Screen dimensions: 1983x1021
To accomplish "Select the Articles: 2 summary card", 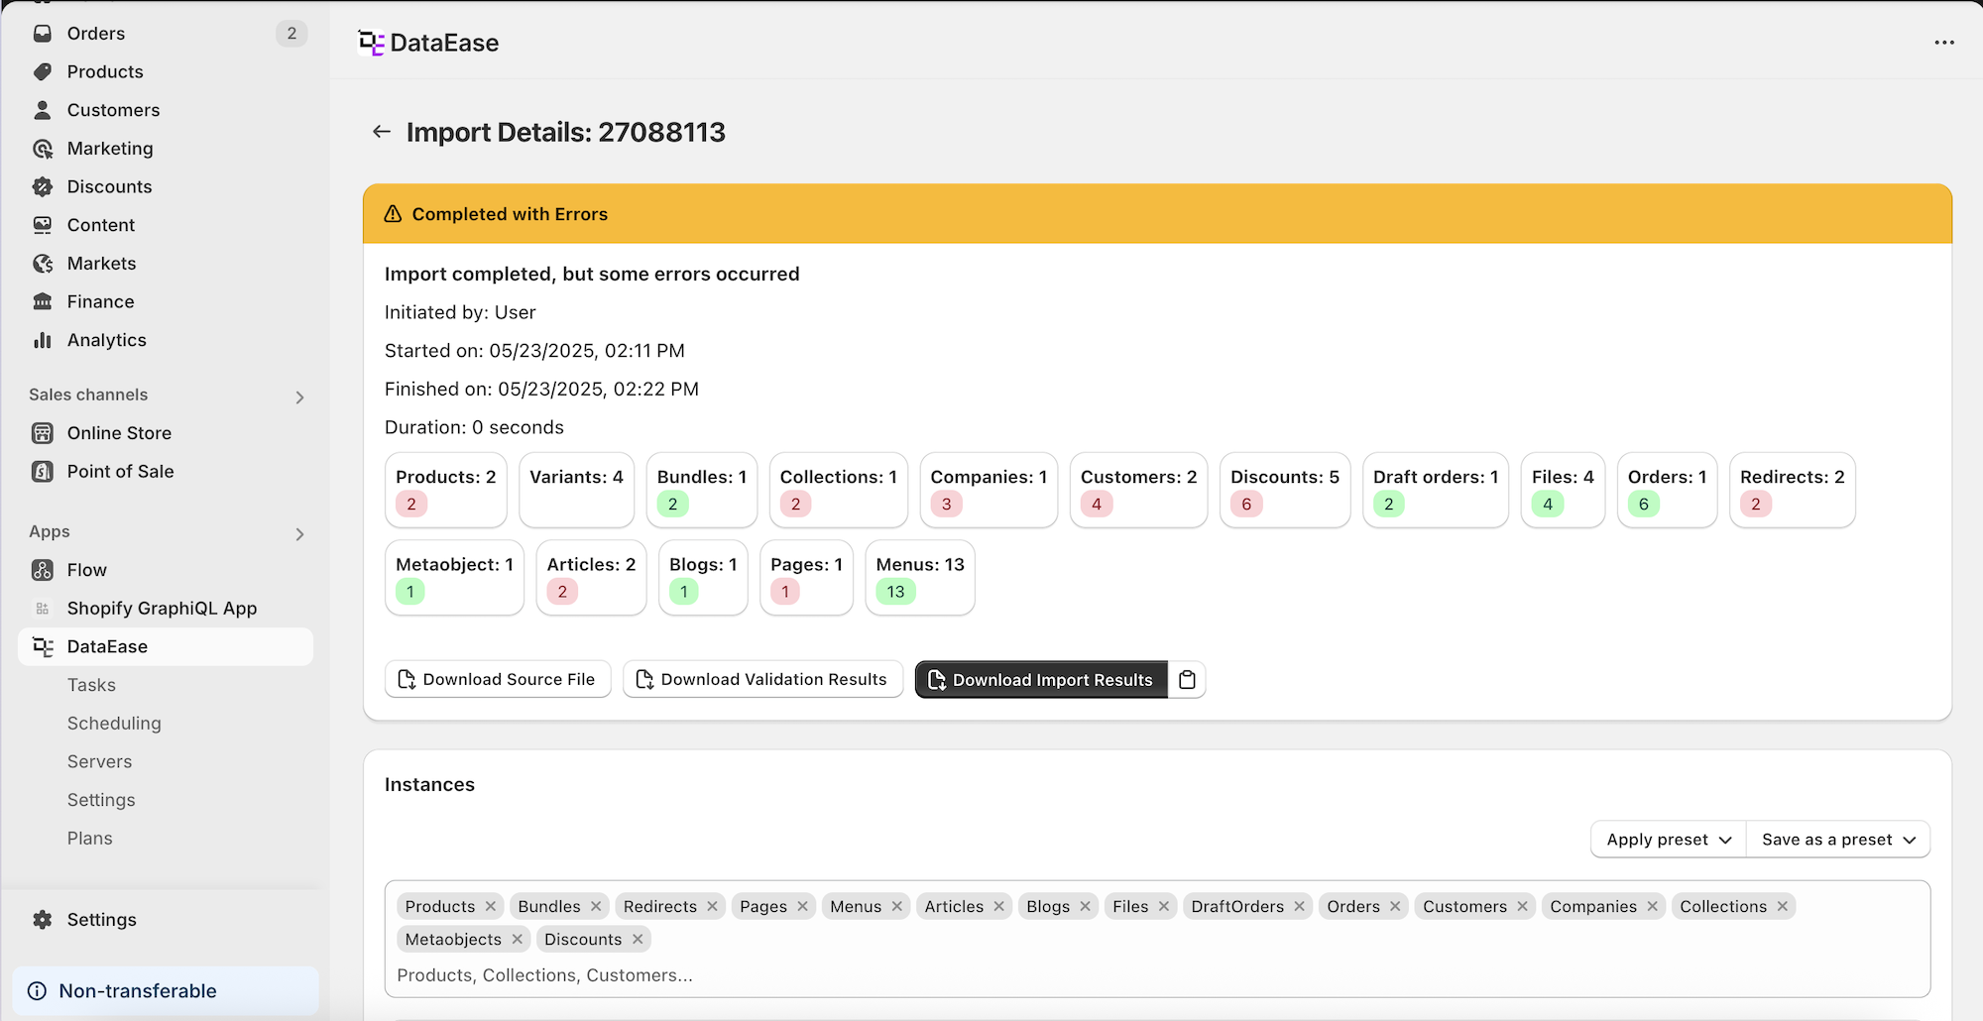I will (591, 577).
